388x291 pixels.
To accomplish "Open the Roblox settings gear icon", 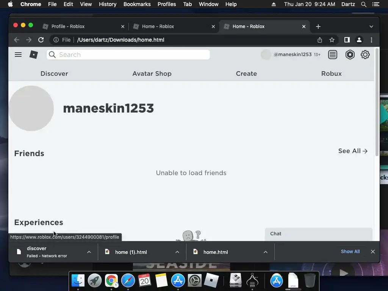I will (x=365, y=55).
